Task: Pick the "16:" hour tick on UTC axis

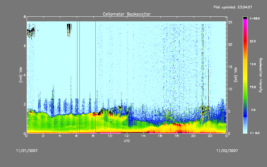Action: point(160,136)
